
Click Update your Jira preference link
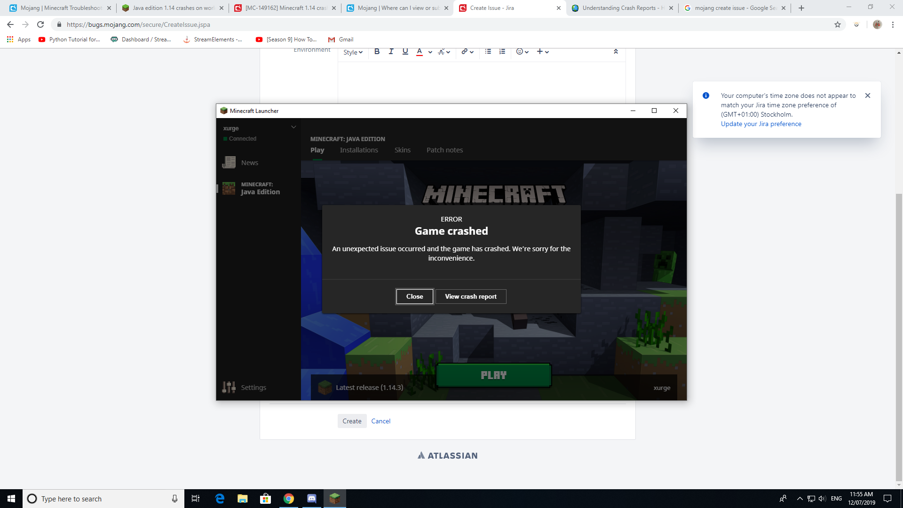pyautogui.click(x=761, y=124)
